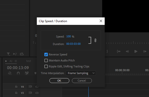This screenshot has width=149, height=97.
Task: Step back one frame in the monitor
Action: (x=127, y=51)
